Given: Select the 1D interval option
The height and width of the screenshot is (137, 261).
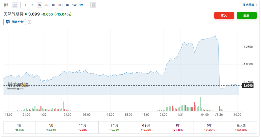Looking at the screenshot, I should pos(67,5).
